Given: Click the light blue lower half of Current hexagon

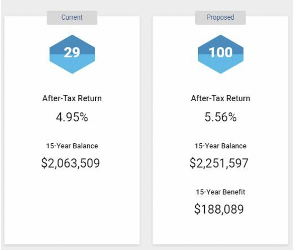Looking at the screenshot, I should click(x=72, y=64).
